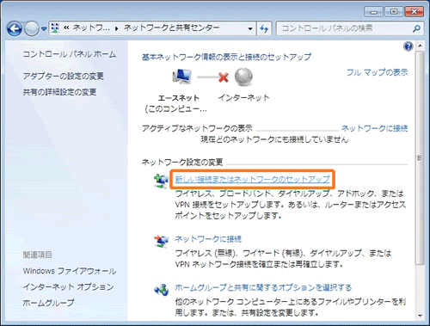The width and height of the screenshot is (430, 326).
Task: Click the ネットワ... breadcrumb segment
Action: pyautogui.click(x=91, y=28)
